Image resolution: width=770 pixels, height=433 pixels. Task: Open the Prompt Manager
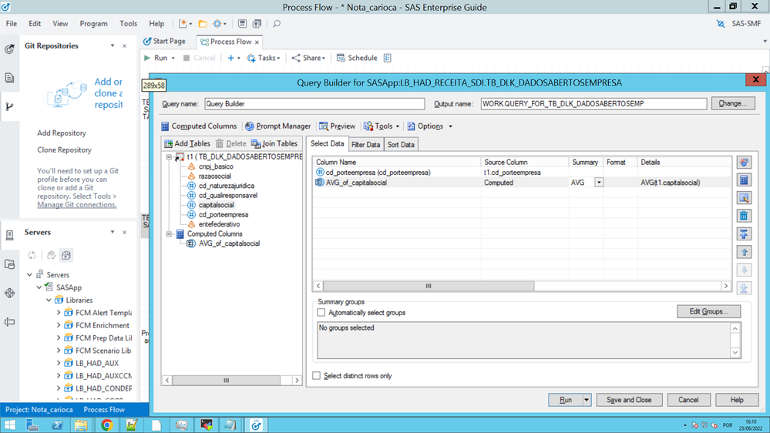pos(277,126)
